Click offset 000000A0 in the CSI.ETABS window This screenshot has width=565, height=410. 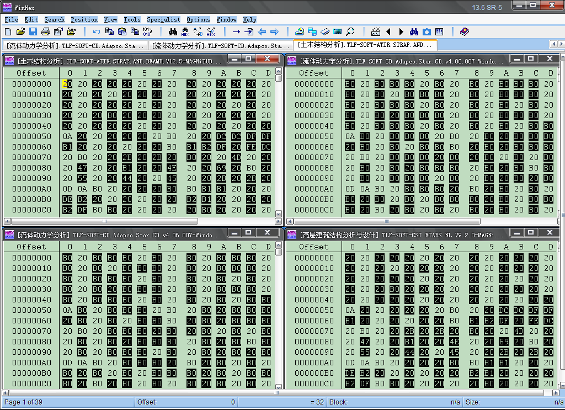click(x=314, y=362)
